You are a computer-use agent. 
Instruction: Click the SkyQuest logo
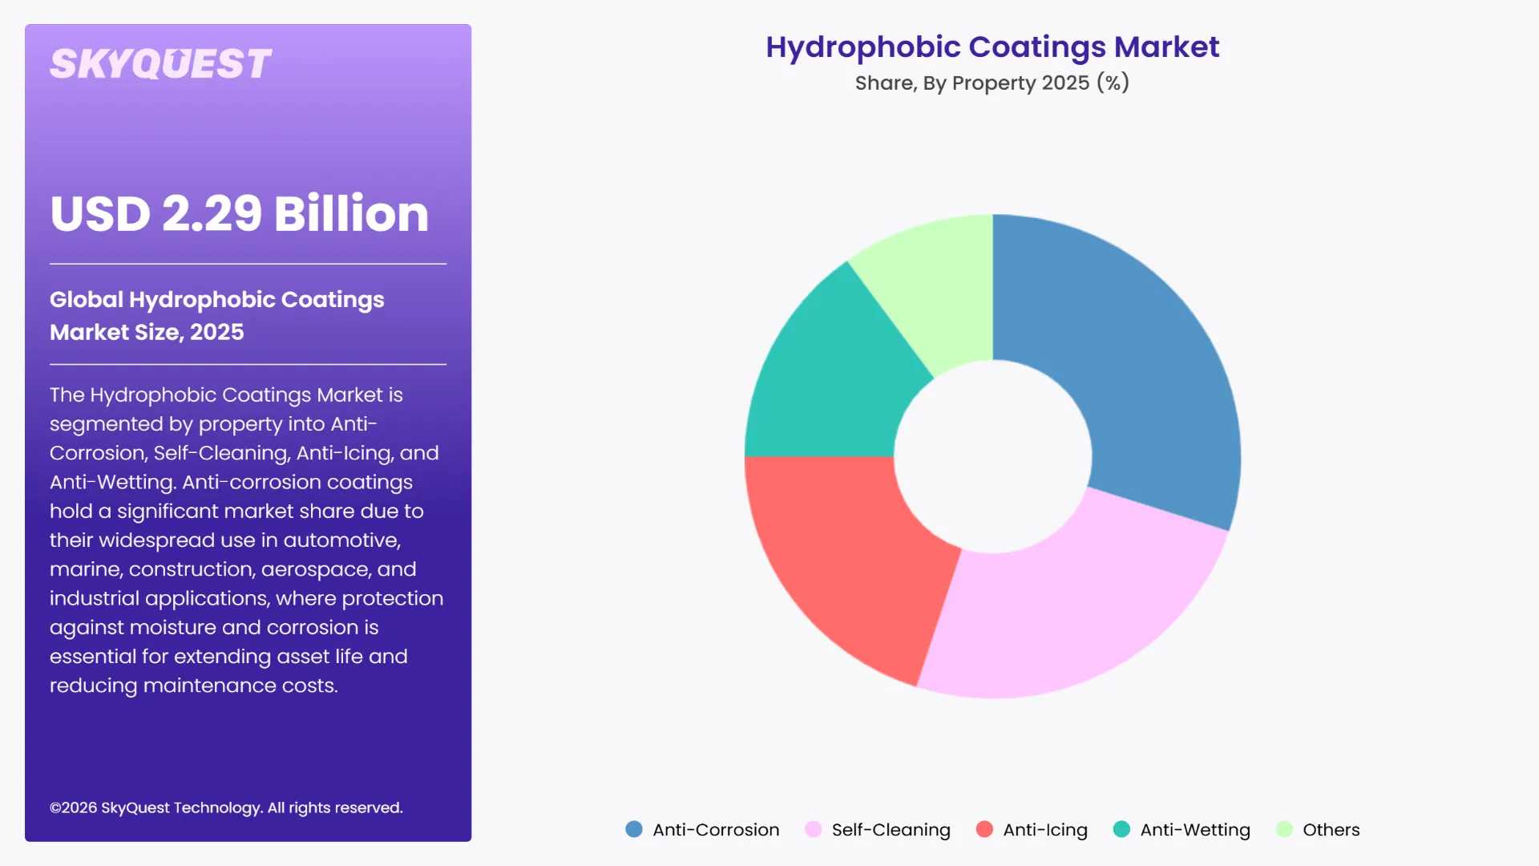click(x=160, y=64)
